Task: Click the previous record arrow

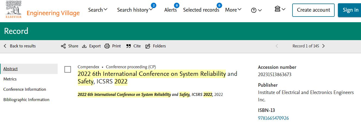Action: (x=277, y=46)
